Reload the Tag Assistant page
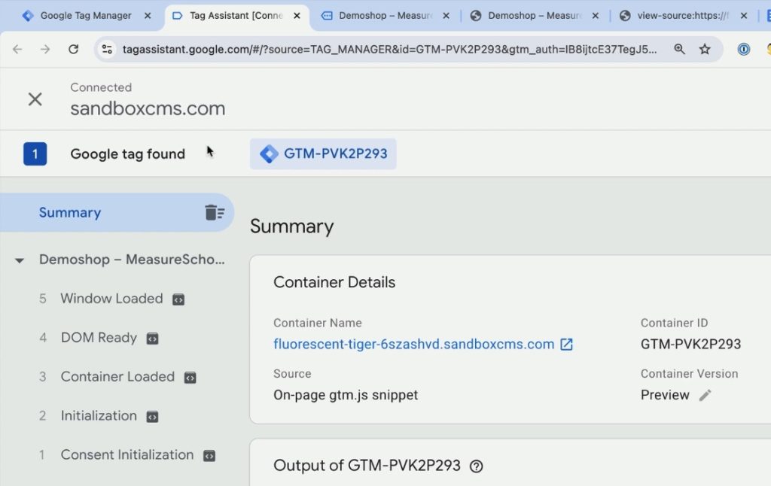Image resolution: width=771 pixels, height=486 pixels. [x=73, y=49]
